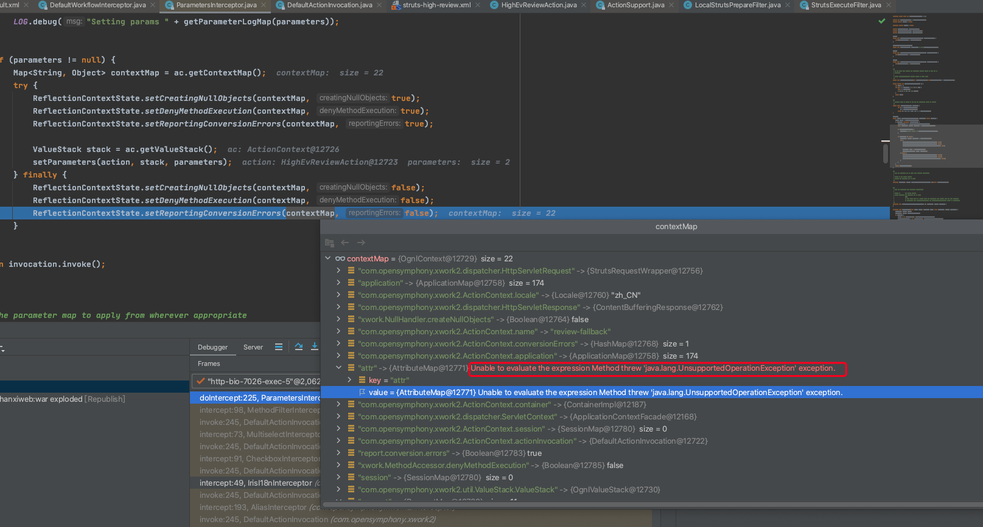Close the DefaultWorkflowInterceptor.java tab

[x=153, y=5]
